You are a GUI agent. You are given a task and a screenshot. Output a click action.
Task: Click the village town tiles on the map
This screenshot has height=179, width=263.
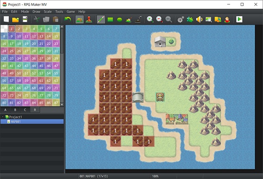(177, 119)
